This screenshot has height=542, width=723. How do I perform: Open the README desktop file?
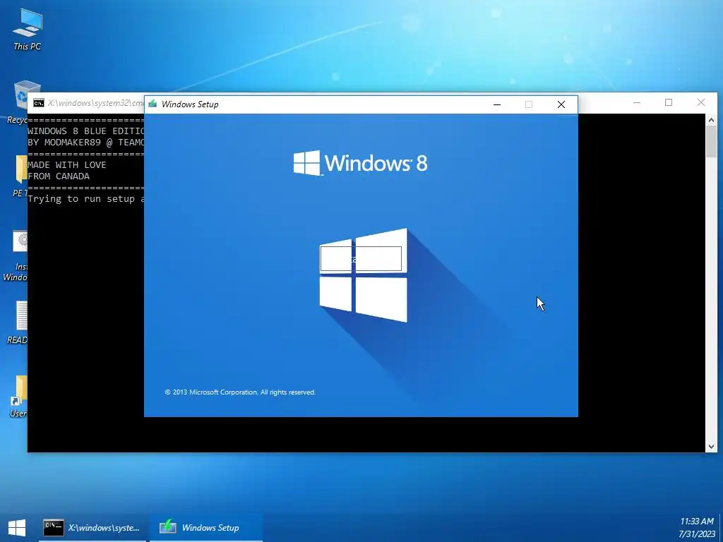click(x=19, y=323)
